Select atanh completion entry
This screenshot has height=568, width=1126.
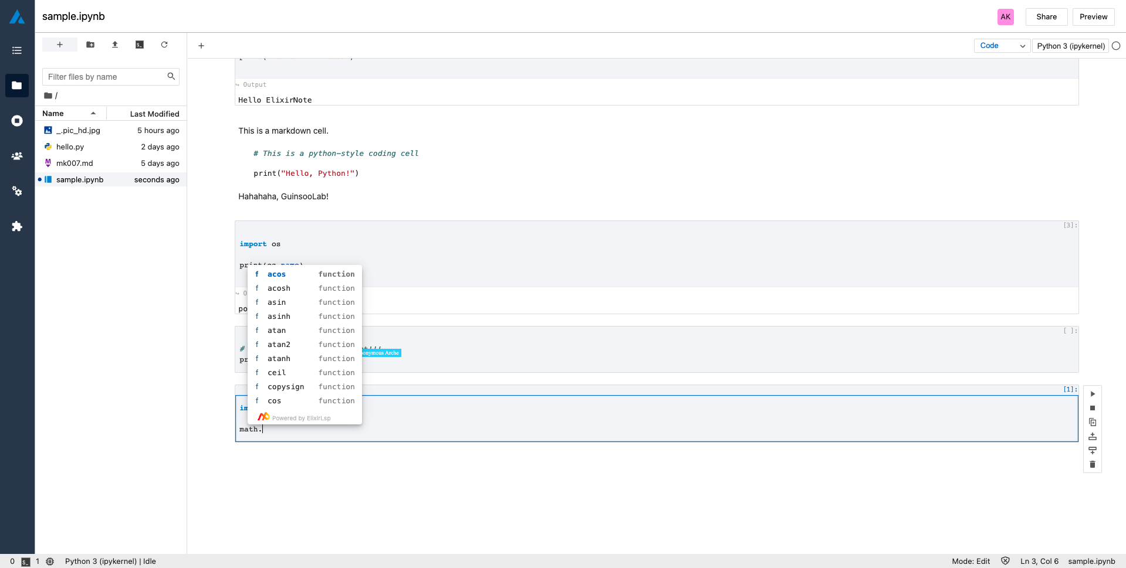point(305,359)
